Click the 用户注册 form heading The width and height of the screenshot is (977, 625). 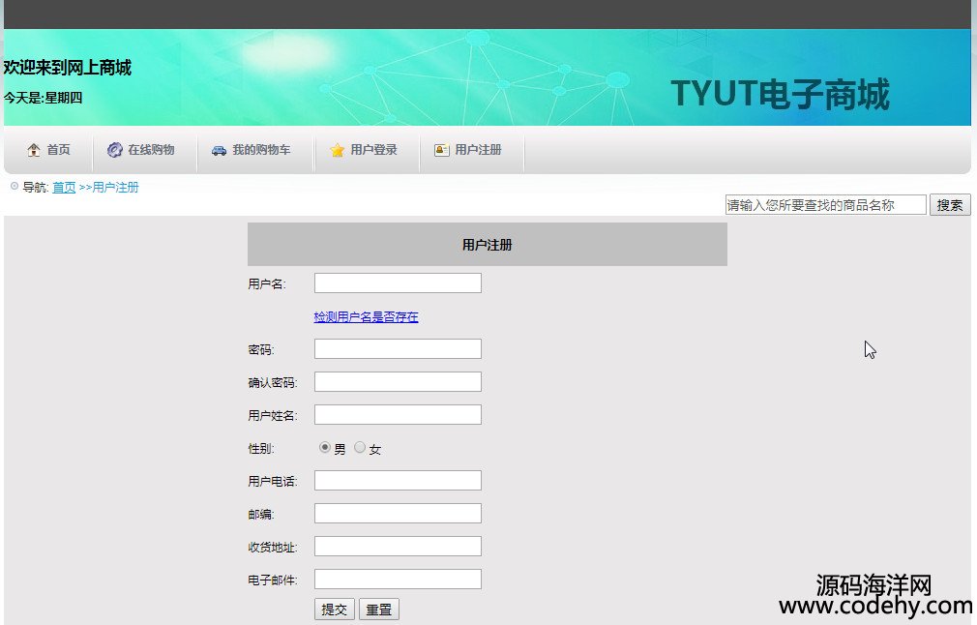point(488,245)
